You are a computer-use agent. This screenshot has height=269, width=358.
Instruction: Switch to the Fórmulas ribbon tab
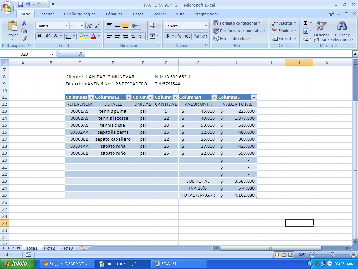[114, 14]
